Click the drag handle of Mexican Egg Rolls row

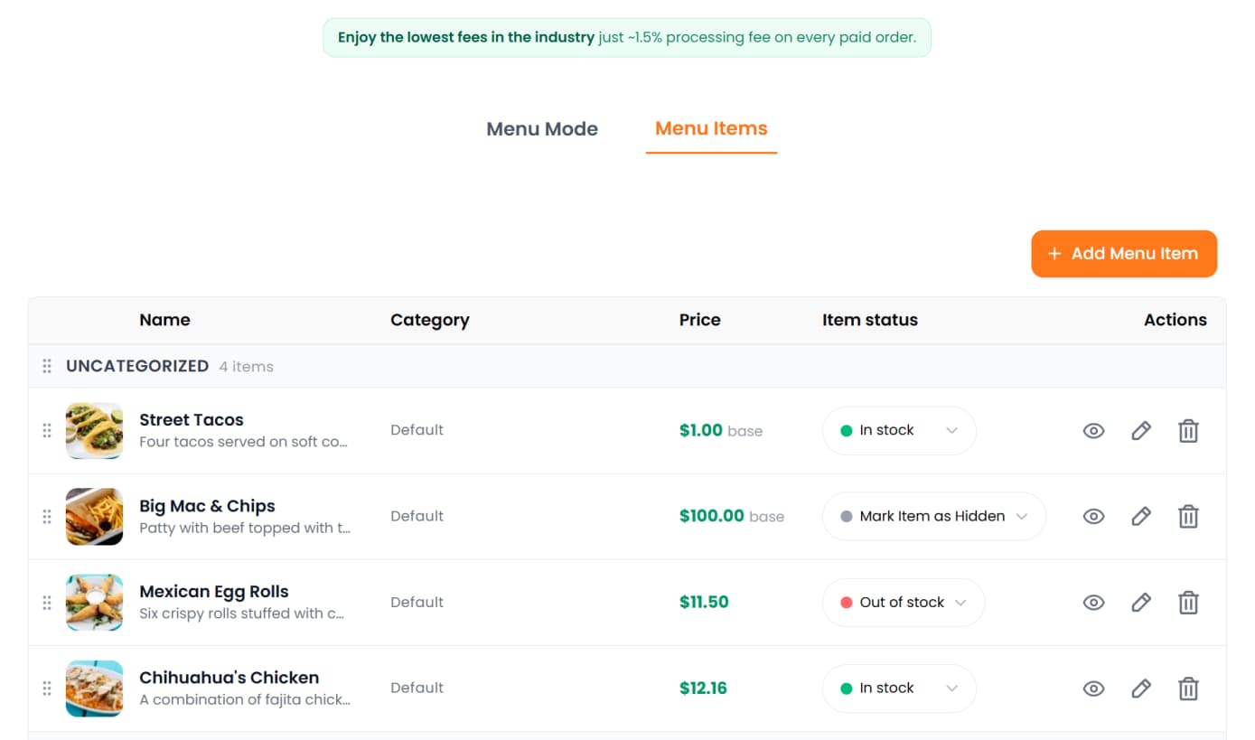pos(47,603)
